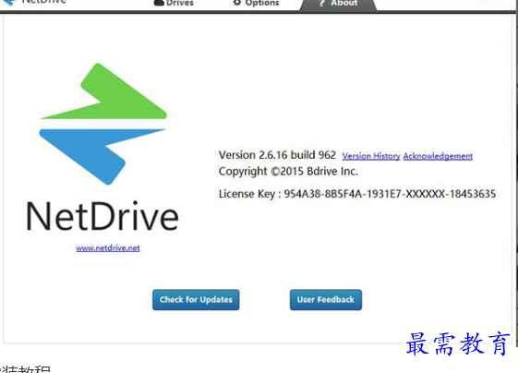518x373 pixels.
Task: Open the Options tab
Action: [x=256, y=3]
